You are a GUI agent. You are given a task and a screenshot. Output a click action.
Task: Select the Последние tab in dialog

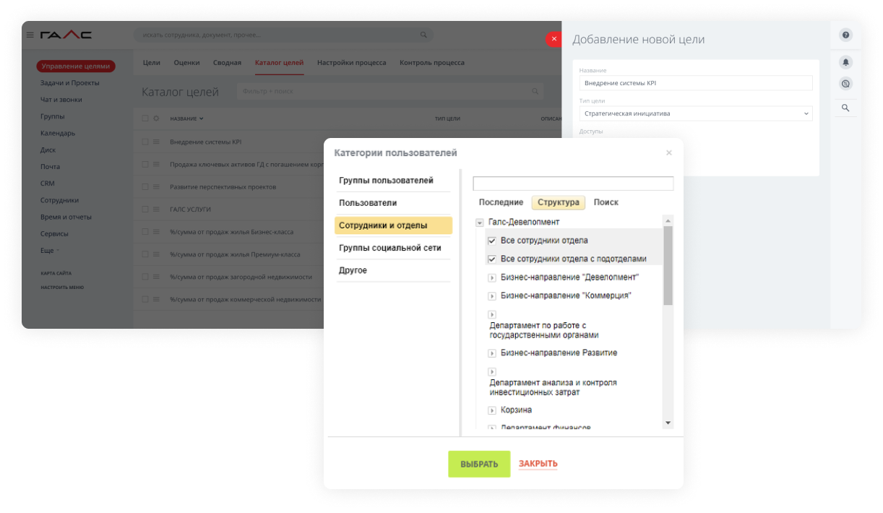pyautogui.click(x=501, y=202)
